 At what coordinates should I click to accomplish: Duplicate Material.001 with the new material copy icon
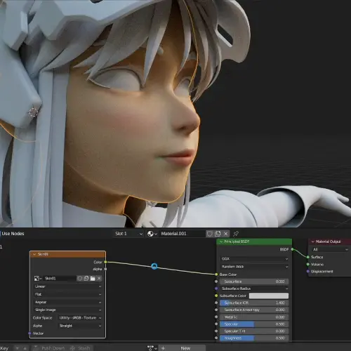tap(218, 234)
